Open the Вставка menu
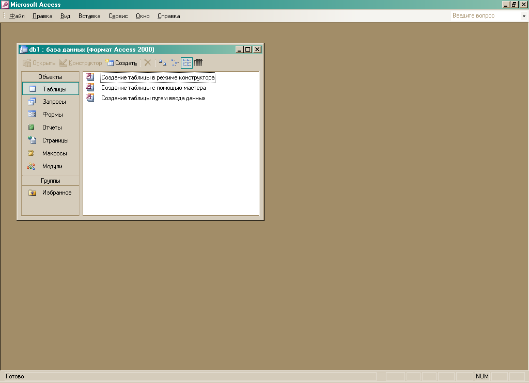529x383 pixels. [x=89, y=16]
